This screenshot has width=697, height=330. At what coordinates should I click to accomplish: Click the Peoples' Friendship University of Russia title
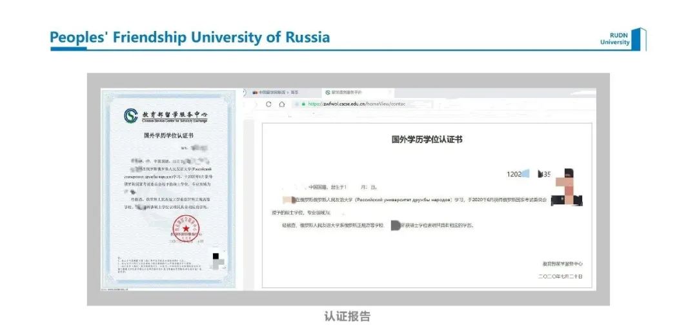coord(190,37)
